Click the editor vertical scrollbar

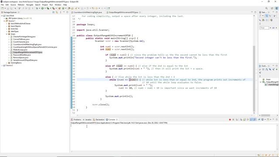pyautogui.click(x=254, y=78)
